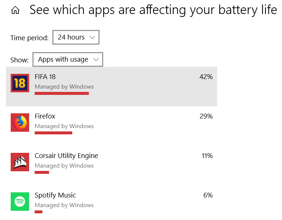Select the Spotify Music app name
The width and height of the screenshot is (282, 220).
(55, 195)
